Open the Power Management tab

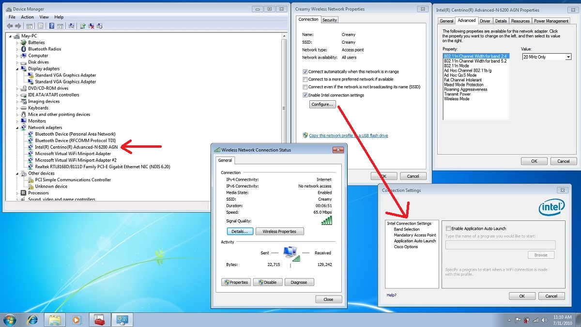pos(551,21)
